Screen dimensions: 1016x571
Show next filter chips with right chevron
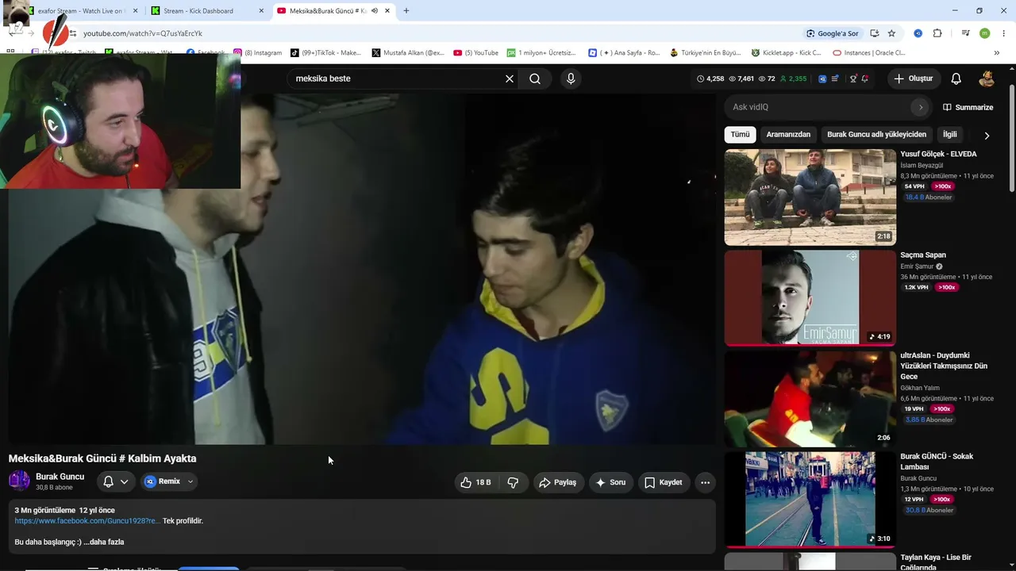coord(987,136)
